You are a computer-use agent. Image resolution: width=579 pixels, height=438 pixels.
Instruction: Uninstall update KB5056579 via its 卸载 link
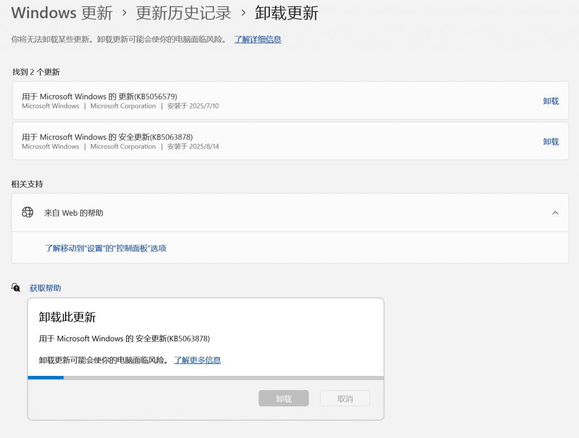551,101
